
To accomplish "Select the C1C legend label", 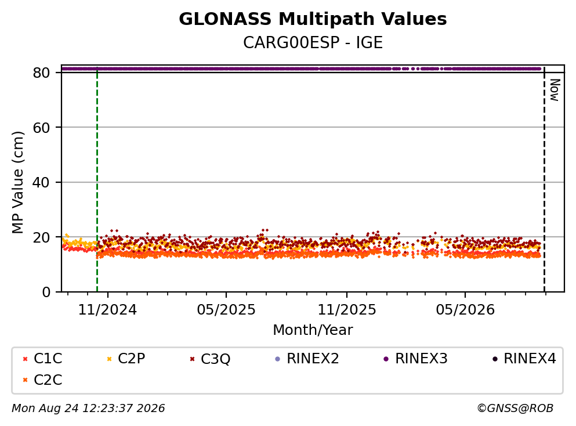I will [x=48, y=358].
